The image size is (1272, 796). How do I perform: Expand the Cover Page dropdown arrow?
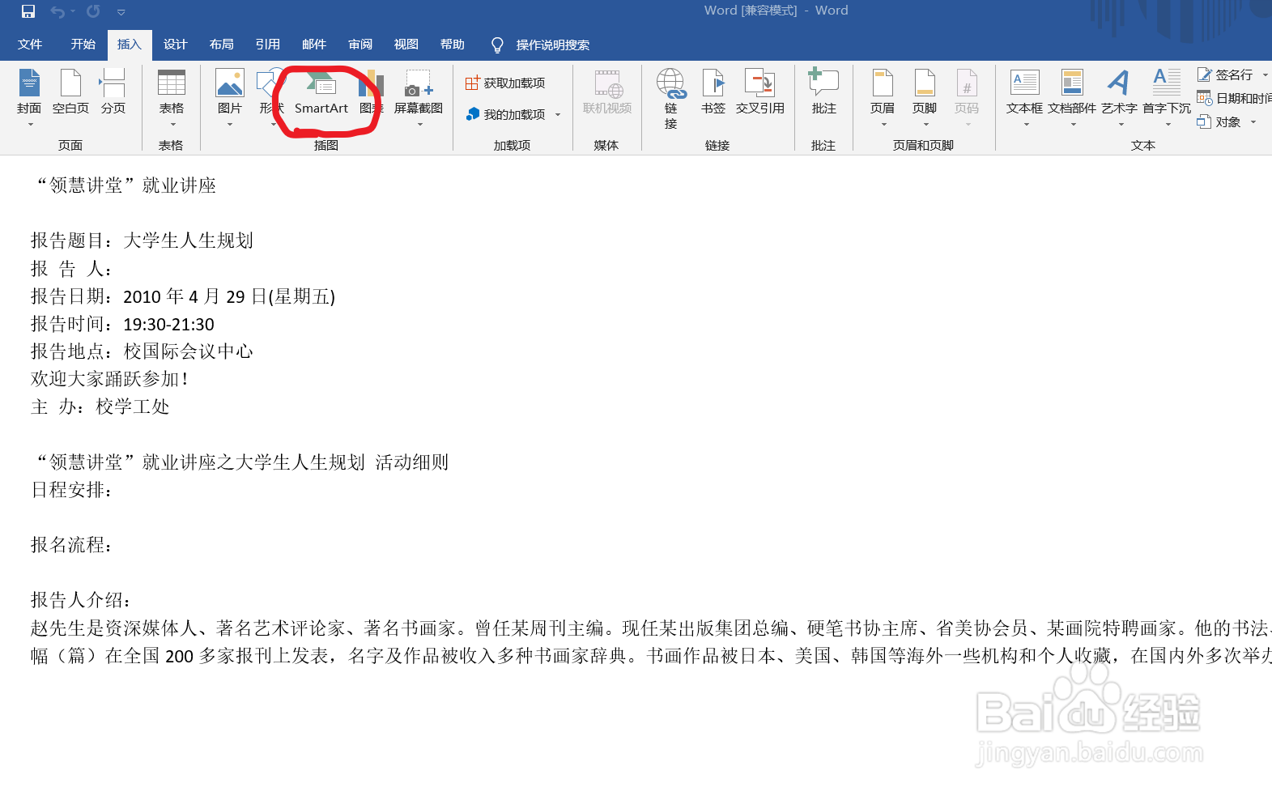click(x=30, y=125)
